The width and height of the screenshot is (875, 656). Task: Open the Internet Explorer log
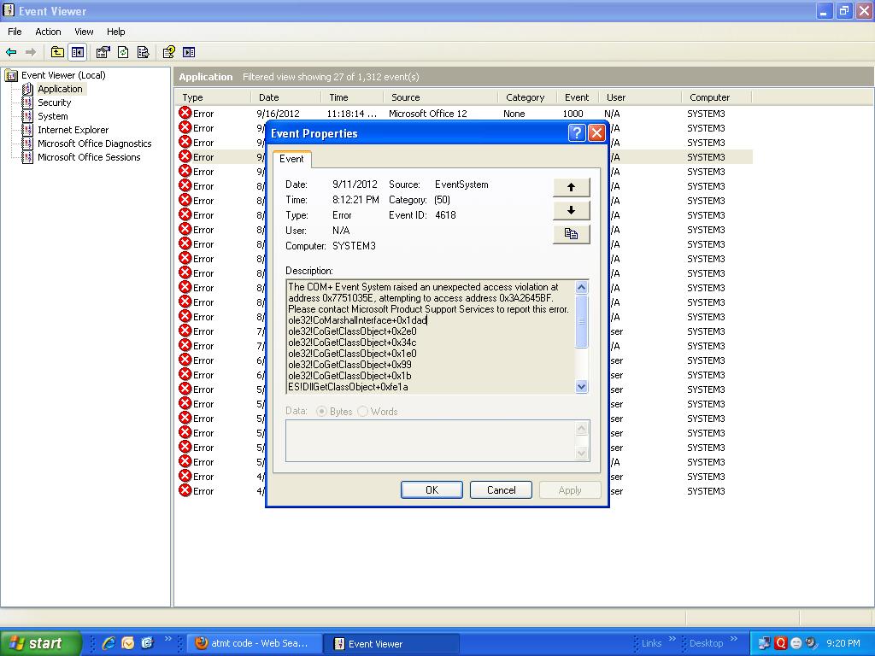point(73,130)
